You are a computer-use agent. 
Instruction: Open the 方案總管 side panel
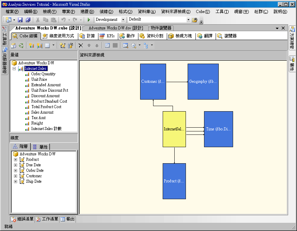pyautogui.click(x=292, y=38)
